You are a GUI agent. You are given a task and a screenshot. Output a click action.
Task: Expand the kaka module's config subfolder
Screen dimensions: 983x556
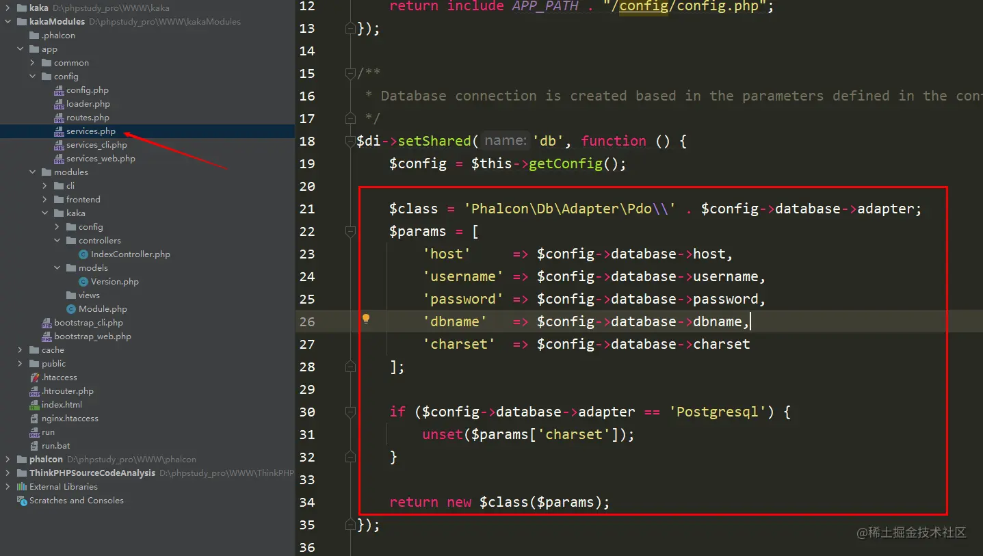[x=57, y=227]
